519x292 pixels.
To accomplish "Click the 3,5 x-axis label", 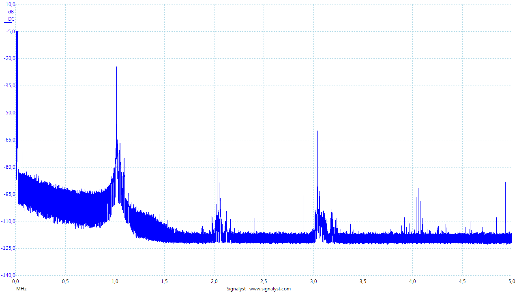I will pyautogui.click(x=363, y=281).
